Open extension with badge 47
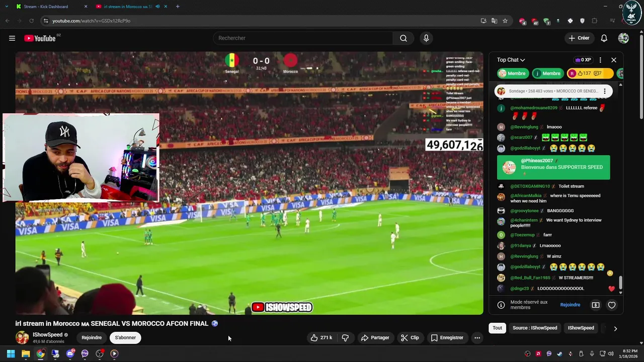This screenshot has height=362, width=644. point(534,21)
